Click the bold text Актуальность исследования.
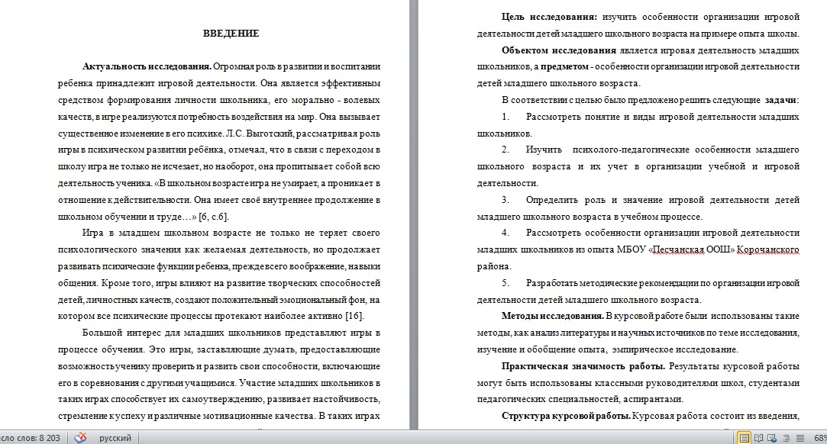827x444 pixels. click(147, 66)
